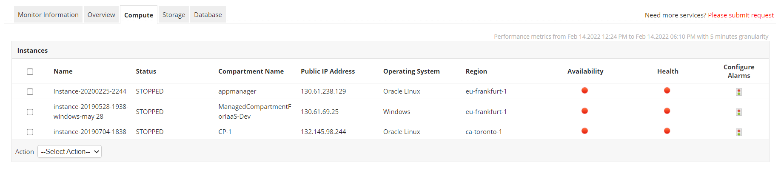Tick checkbox for instance-20190528-1938 row
This screenshot has height=171, width=781.
30,112
